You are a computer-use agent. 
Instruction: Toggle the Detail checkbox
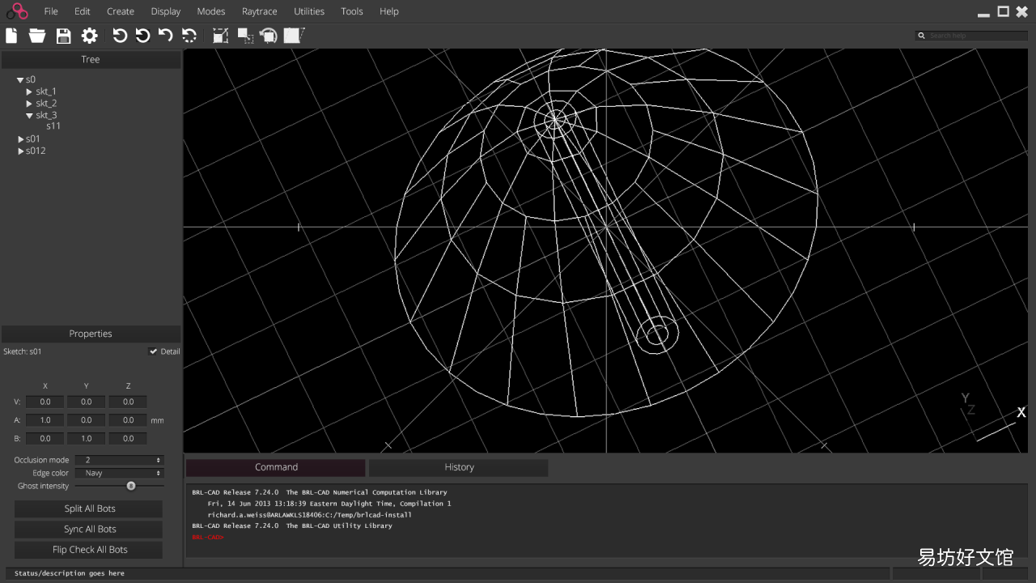pyautogui.click(x=153, y=351)
